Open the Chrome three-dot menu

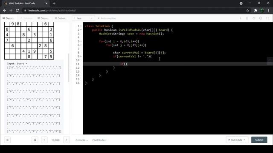click(269, 10)
